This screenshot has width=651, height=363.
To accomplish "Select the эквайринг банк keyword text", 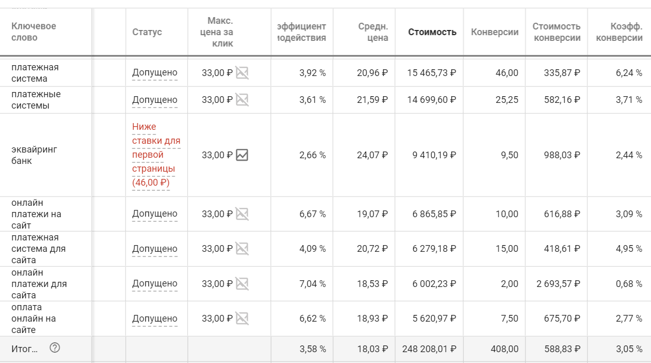I will tap(34, 155).
